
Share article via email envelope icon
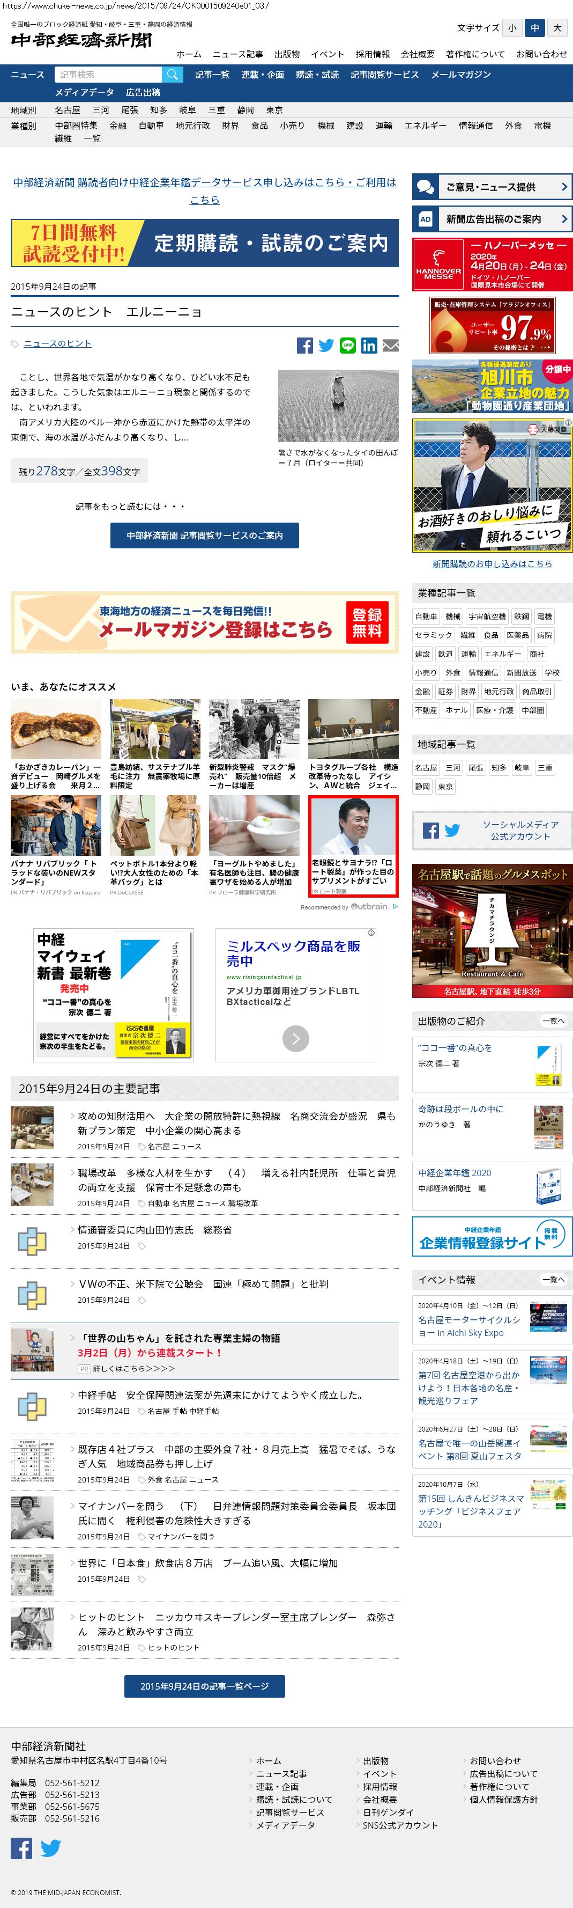390,345
